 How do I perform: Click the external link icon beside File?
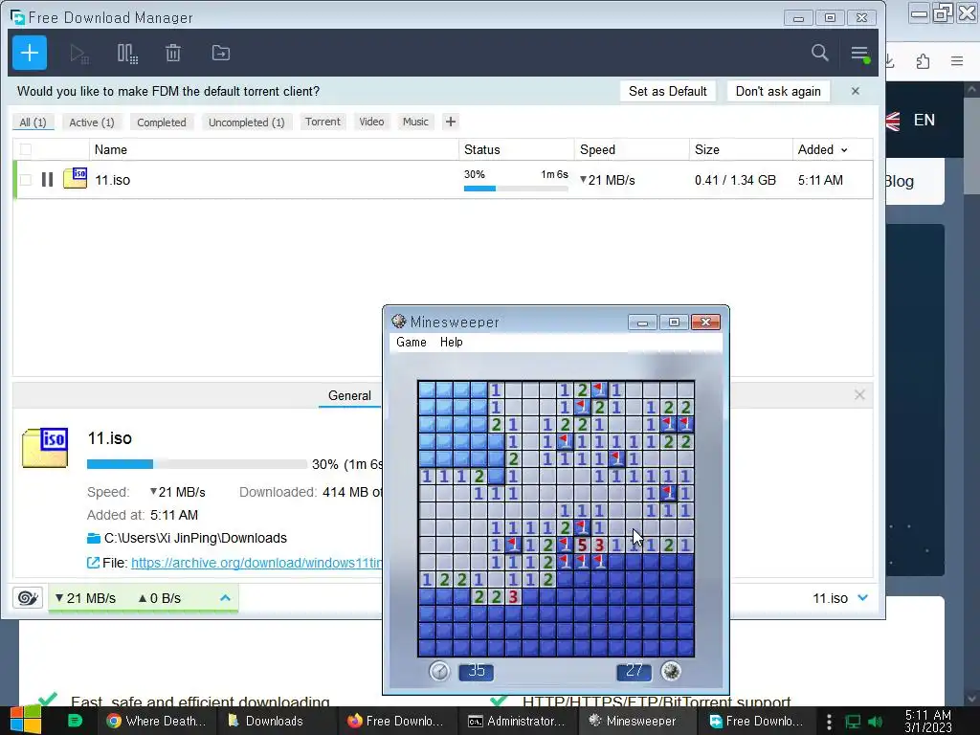[x=93, y=563]
